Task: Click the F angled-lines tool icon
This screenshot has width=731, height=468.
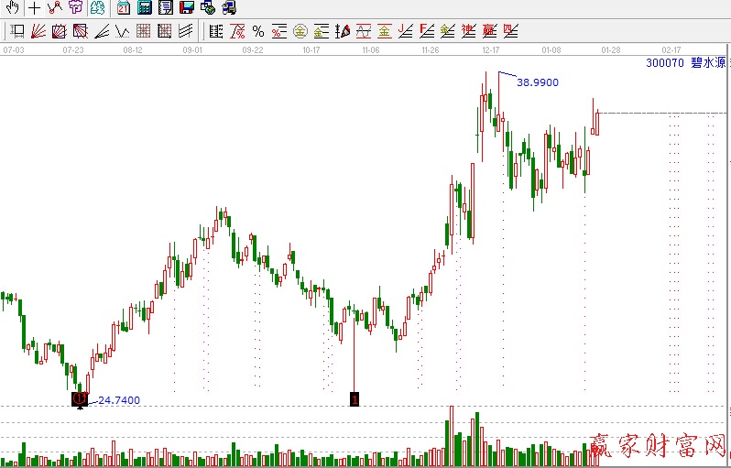Action: pos(426,31)
